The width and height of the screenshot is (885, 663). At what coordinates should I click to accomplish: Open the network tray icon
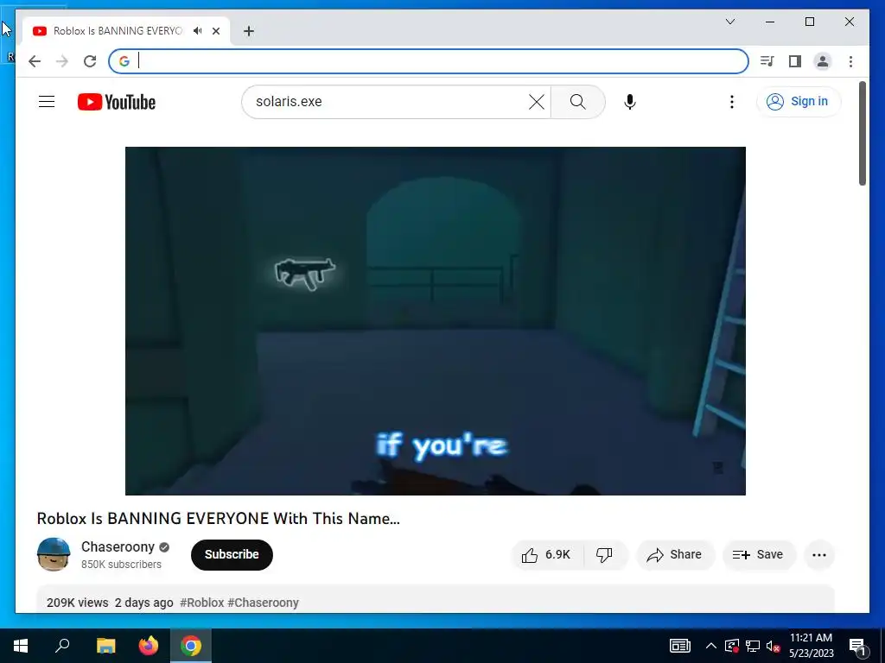pos(753,646)
